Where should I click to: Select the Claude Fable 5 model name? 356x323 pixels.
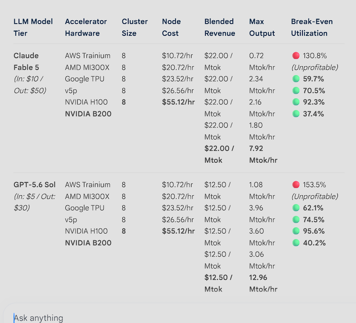(x=26, y=62)
